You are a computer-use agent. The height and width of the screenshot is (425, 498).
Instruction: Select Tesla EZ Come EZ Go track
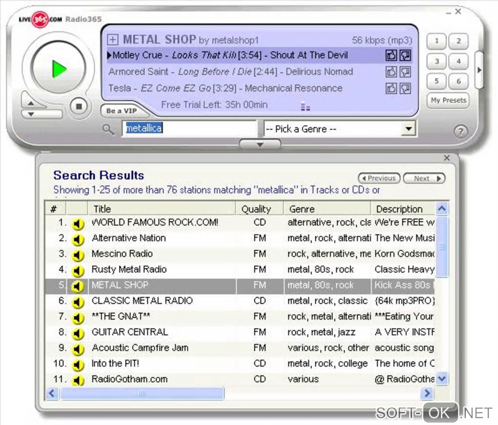pos(225,88)
